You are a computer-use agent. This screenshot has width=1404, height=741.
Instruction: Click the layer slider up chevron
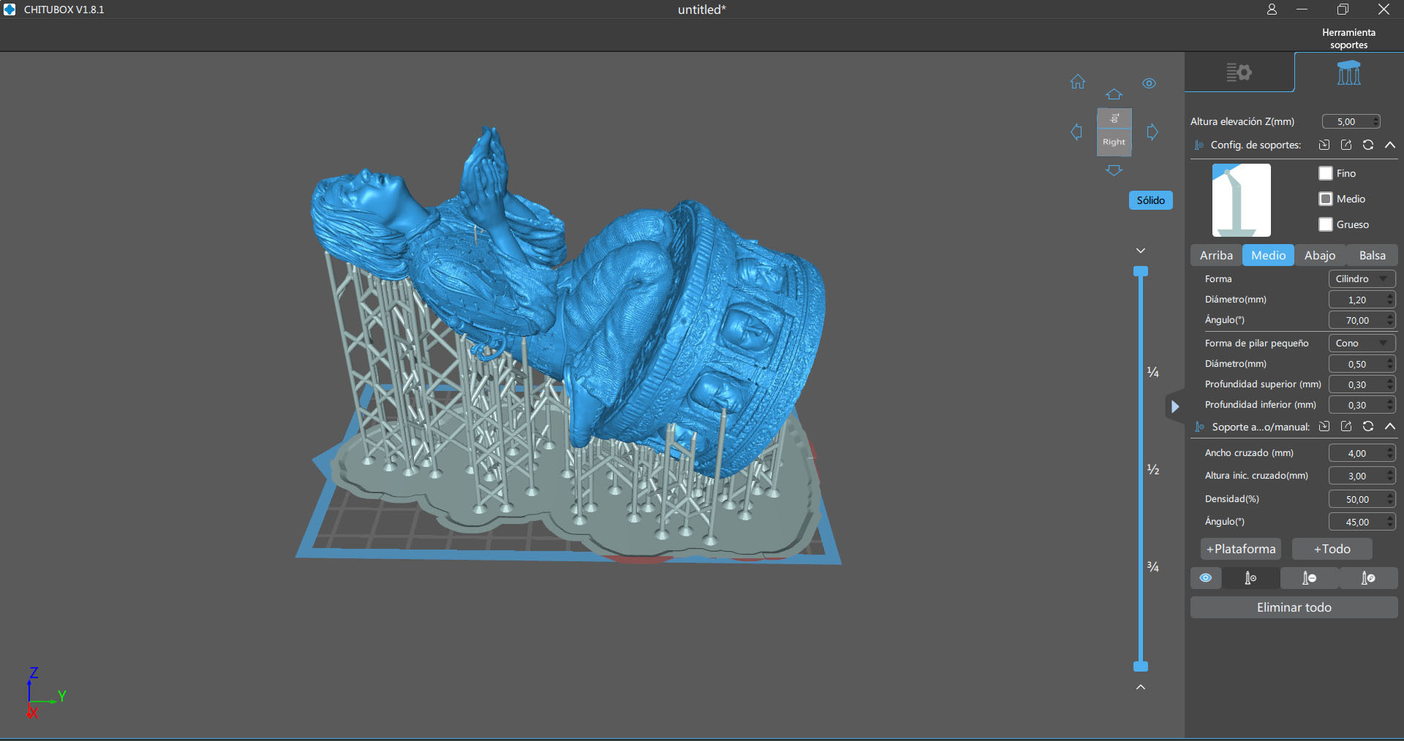1141,687
